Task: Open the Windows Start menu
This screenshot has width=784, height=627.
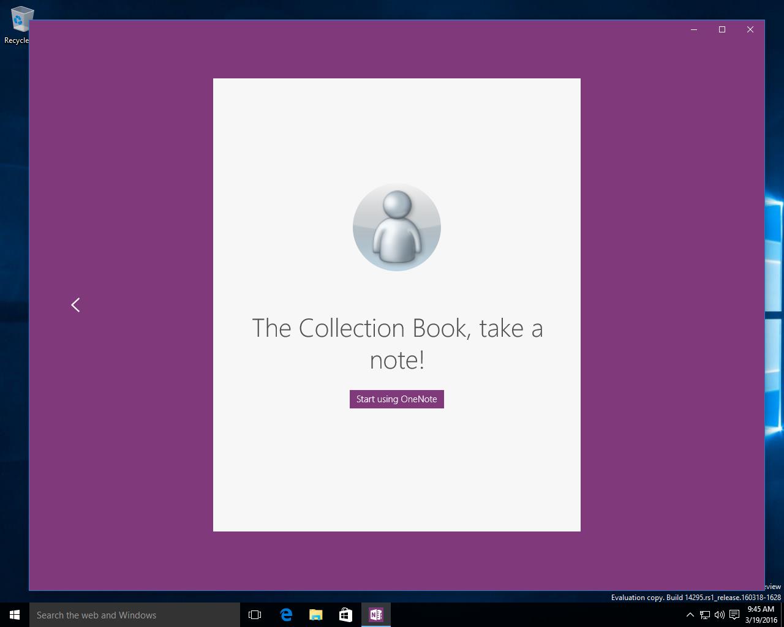Action: pyautogui.click(x=15, y=615)
